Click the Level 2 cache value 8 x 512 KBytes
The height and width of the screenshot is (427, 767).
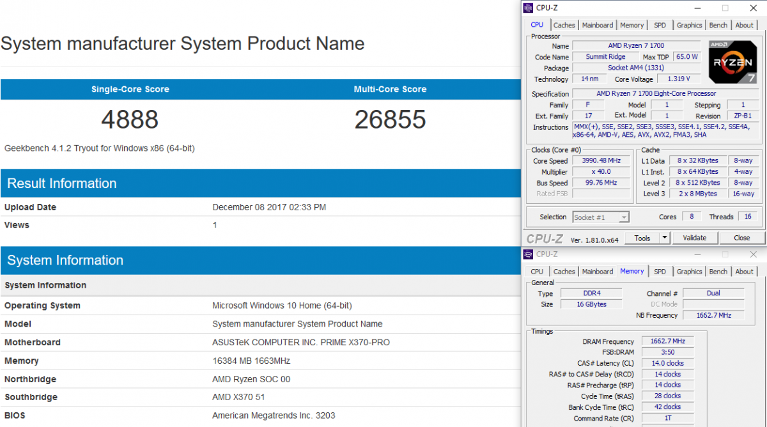pos(698,183)
